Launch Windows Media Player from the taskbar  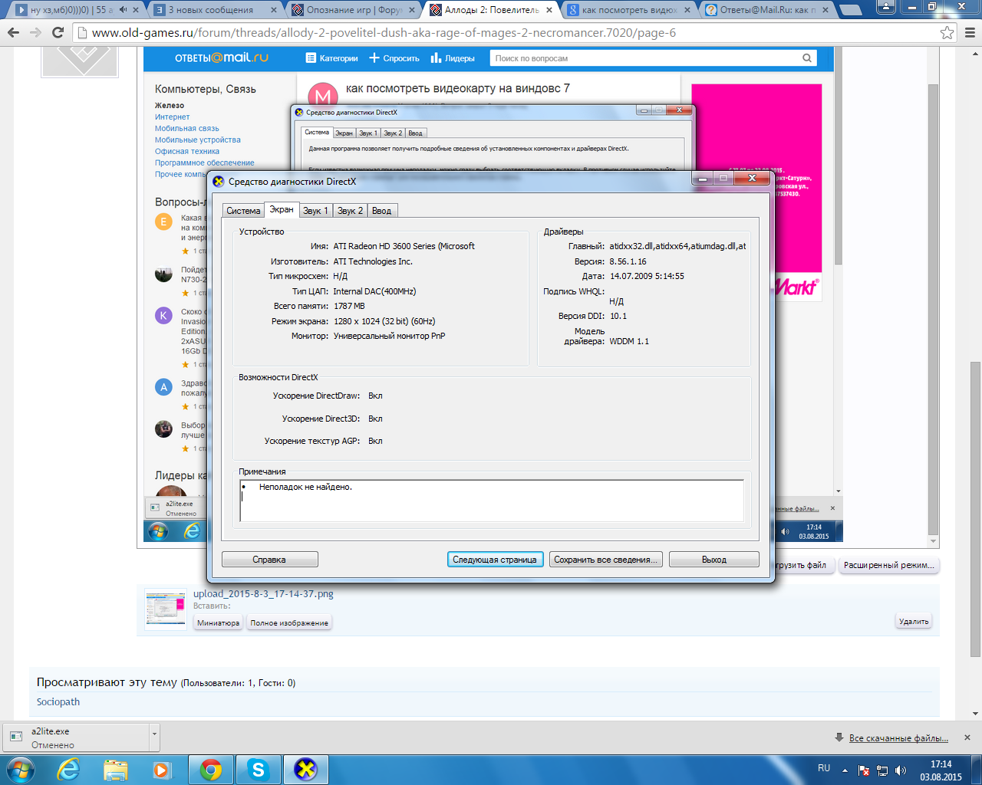pos(161,770)
